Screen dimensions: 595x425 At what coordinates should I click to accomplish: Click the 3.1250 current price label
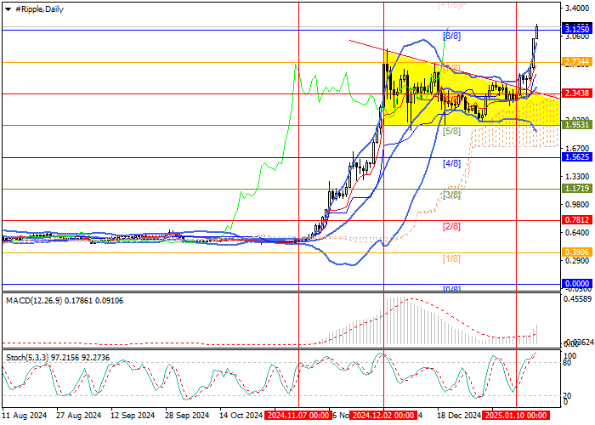point(576,29)
